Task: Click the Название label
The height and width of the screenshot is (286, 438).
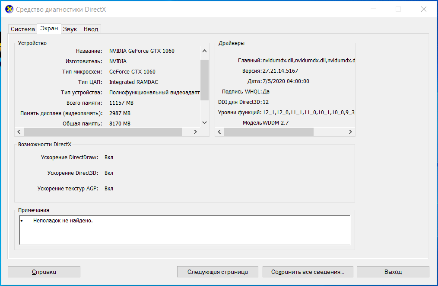Action: pos(89,51)
